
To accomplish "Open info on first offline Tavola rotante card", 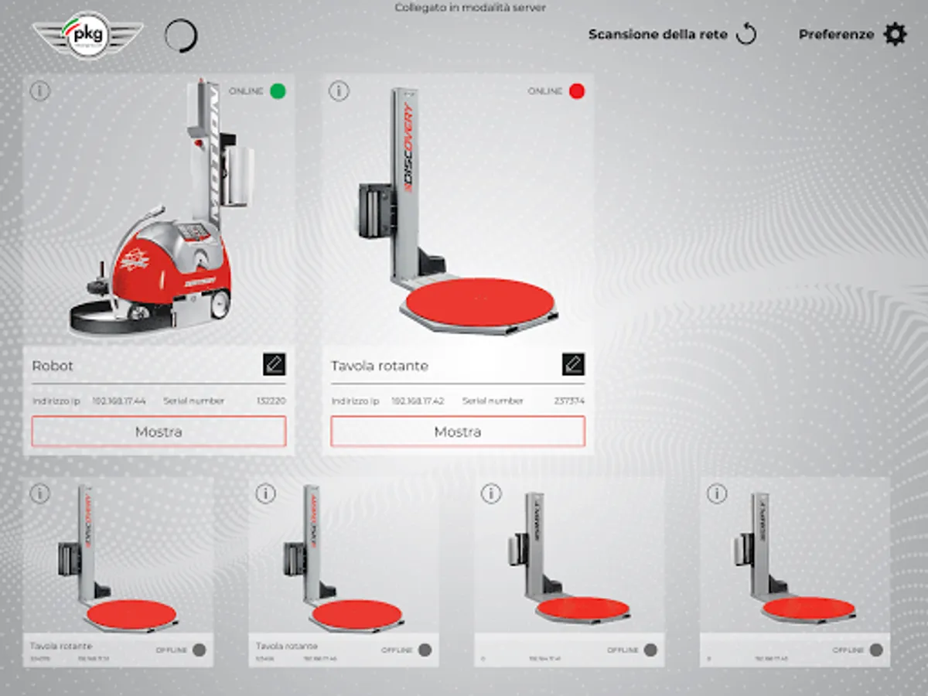I will [40, 493].
